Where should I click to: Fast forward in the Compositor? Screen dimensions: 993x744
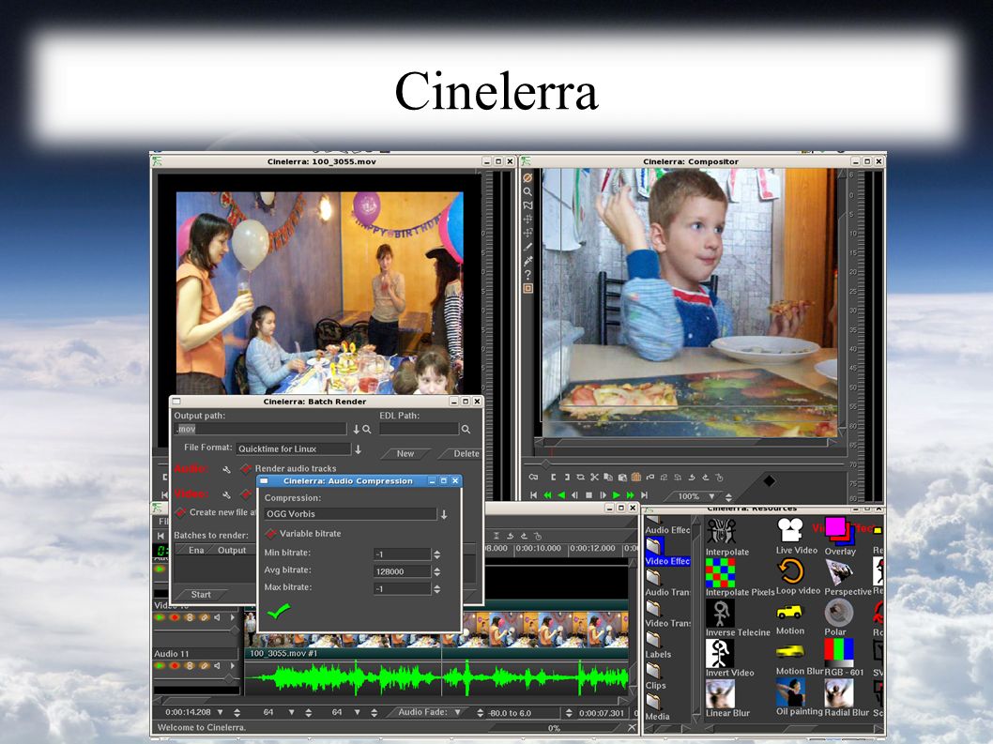click(630, 495)
